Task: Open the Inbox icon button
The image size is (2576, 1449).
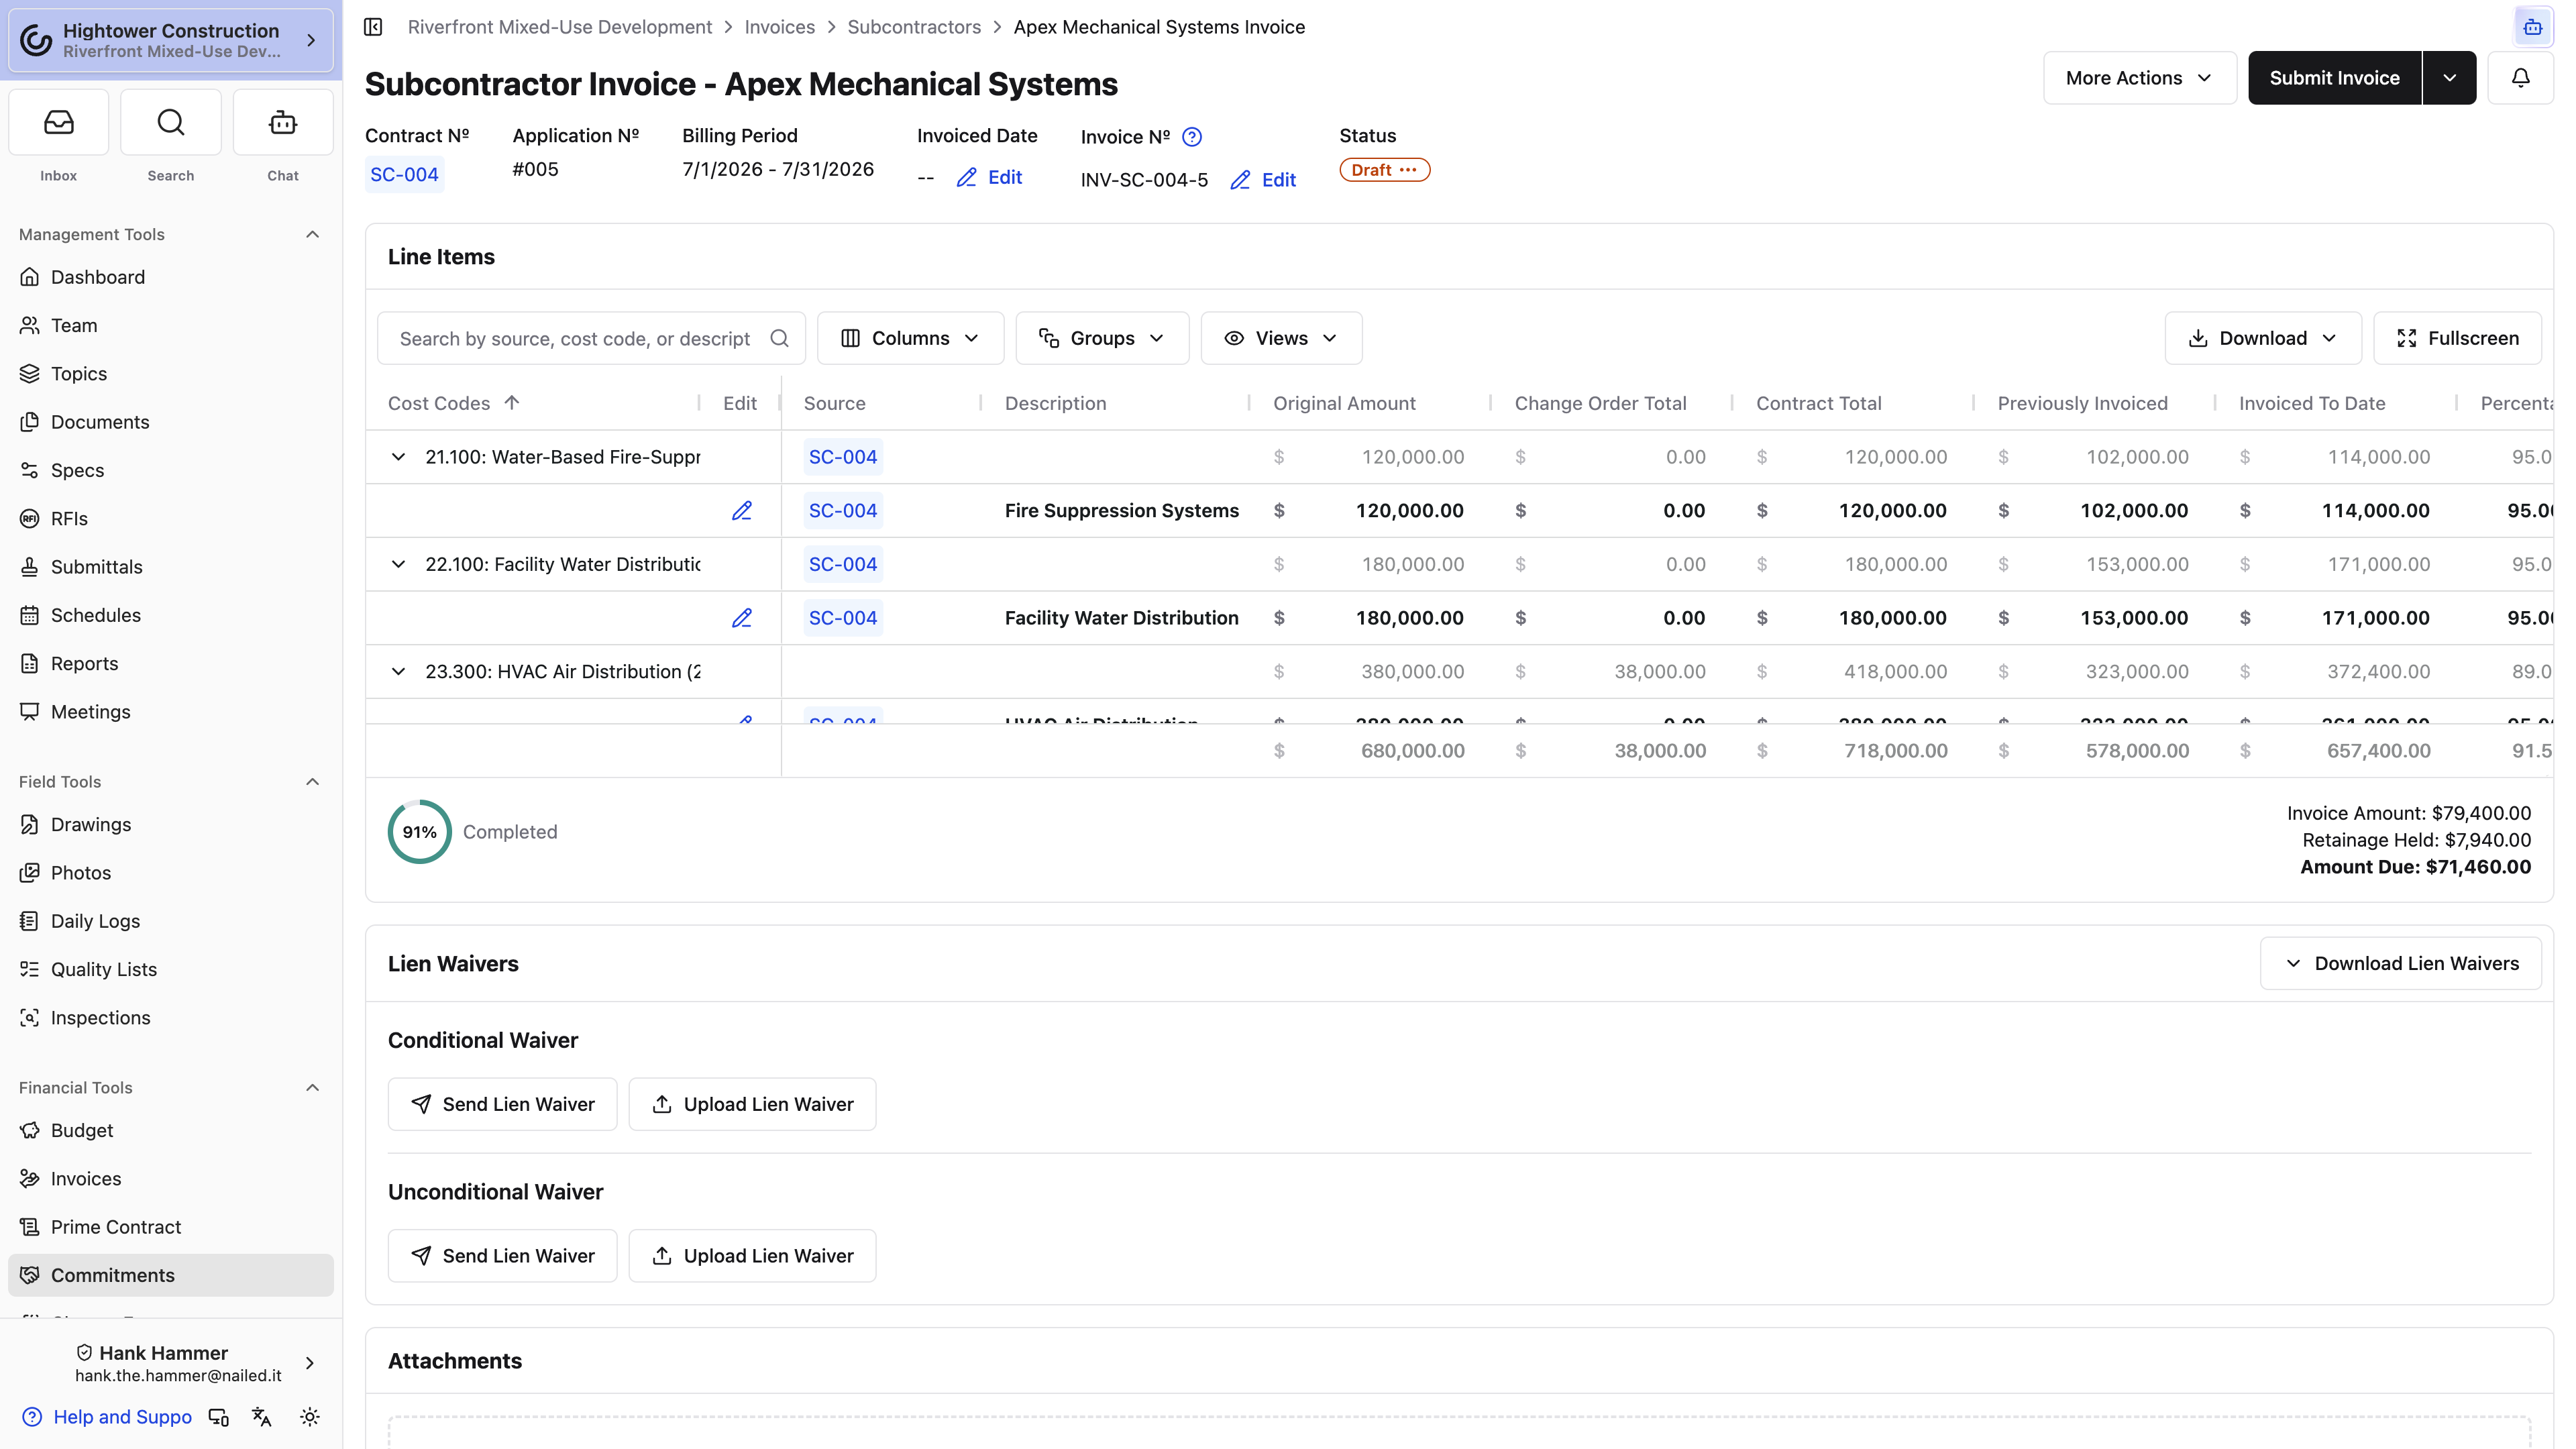Action: (58, 123)
